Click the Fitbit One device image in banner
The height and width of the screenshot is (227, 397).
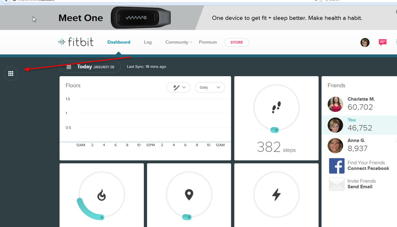141,18
